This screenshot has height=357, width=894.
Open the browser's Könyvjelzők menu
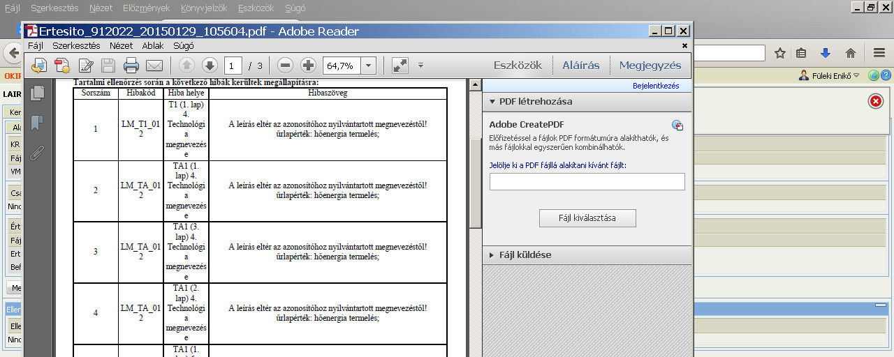coord(205,8)
